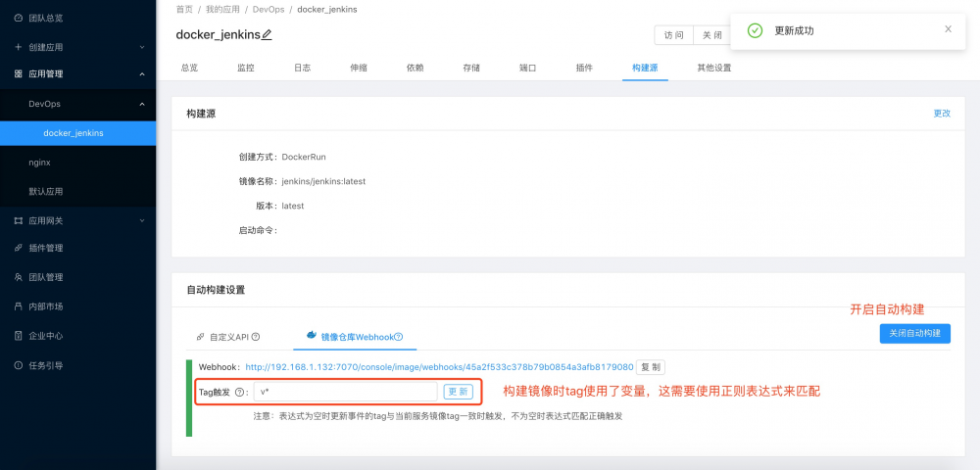The width and height of the screenshot is (980, 470).
Task: Select the 镜像仓库Webhook tab
Action: pyautogui.click(x=355, y=337)
